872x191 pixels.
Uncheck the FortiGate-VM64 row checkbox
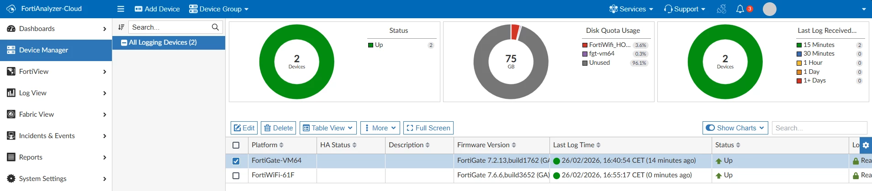[236, 161]
